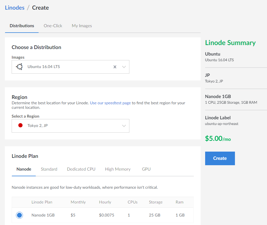Click the Create breadcrumb text
Image resolution: width=267 pixels, height=225 pixels.
41,8
